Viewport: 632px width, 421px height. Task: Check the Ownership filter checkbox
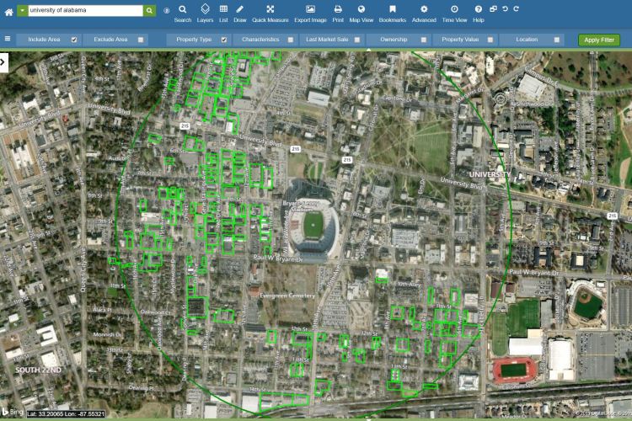[424, 40]
